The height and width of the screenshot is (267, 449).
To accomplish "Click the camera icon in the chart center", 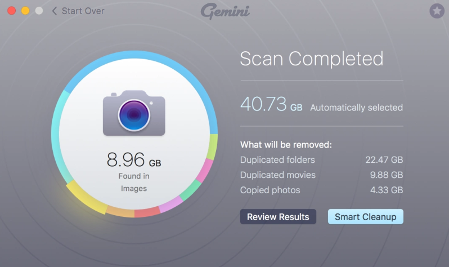I will [134, 113].
